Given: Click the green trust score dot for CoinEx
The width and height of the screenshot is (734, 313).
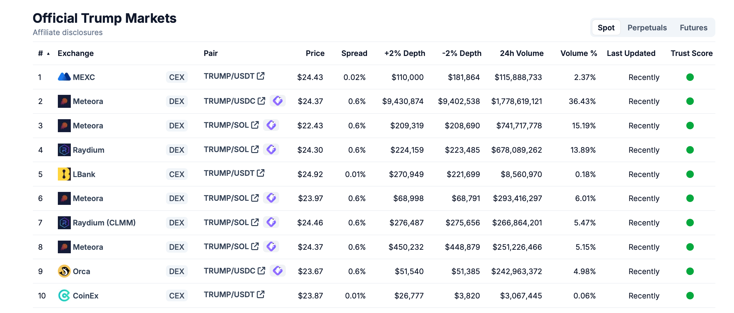Looking at the screenshot, I should [x=690, y=296].
